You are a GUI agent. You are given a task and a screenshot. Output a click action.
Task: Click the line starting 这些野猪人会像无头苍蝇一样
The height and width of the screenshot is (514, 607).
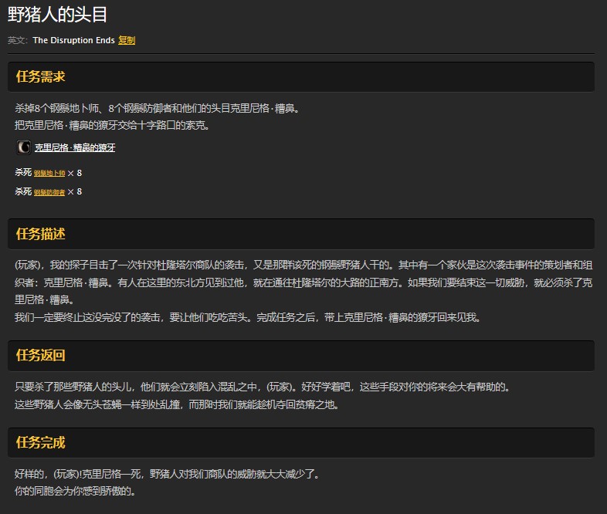(x=176, y=404)
